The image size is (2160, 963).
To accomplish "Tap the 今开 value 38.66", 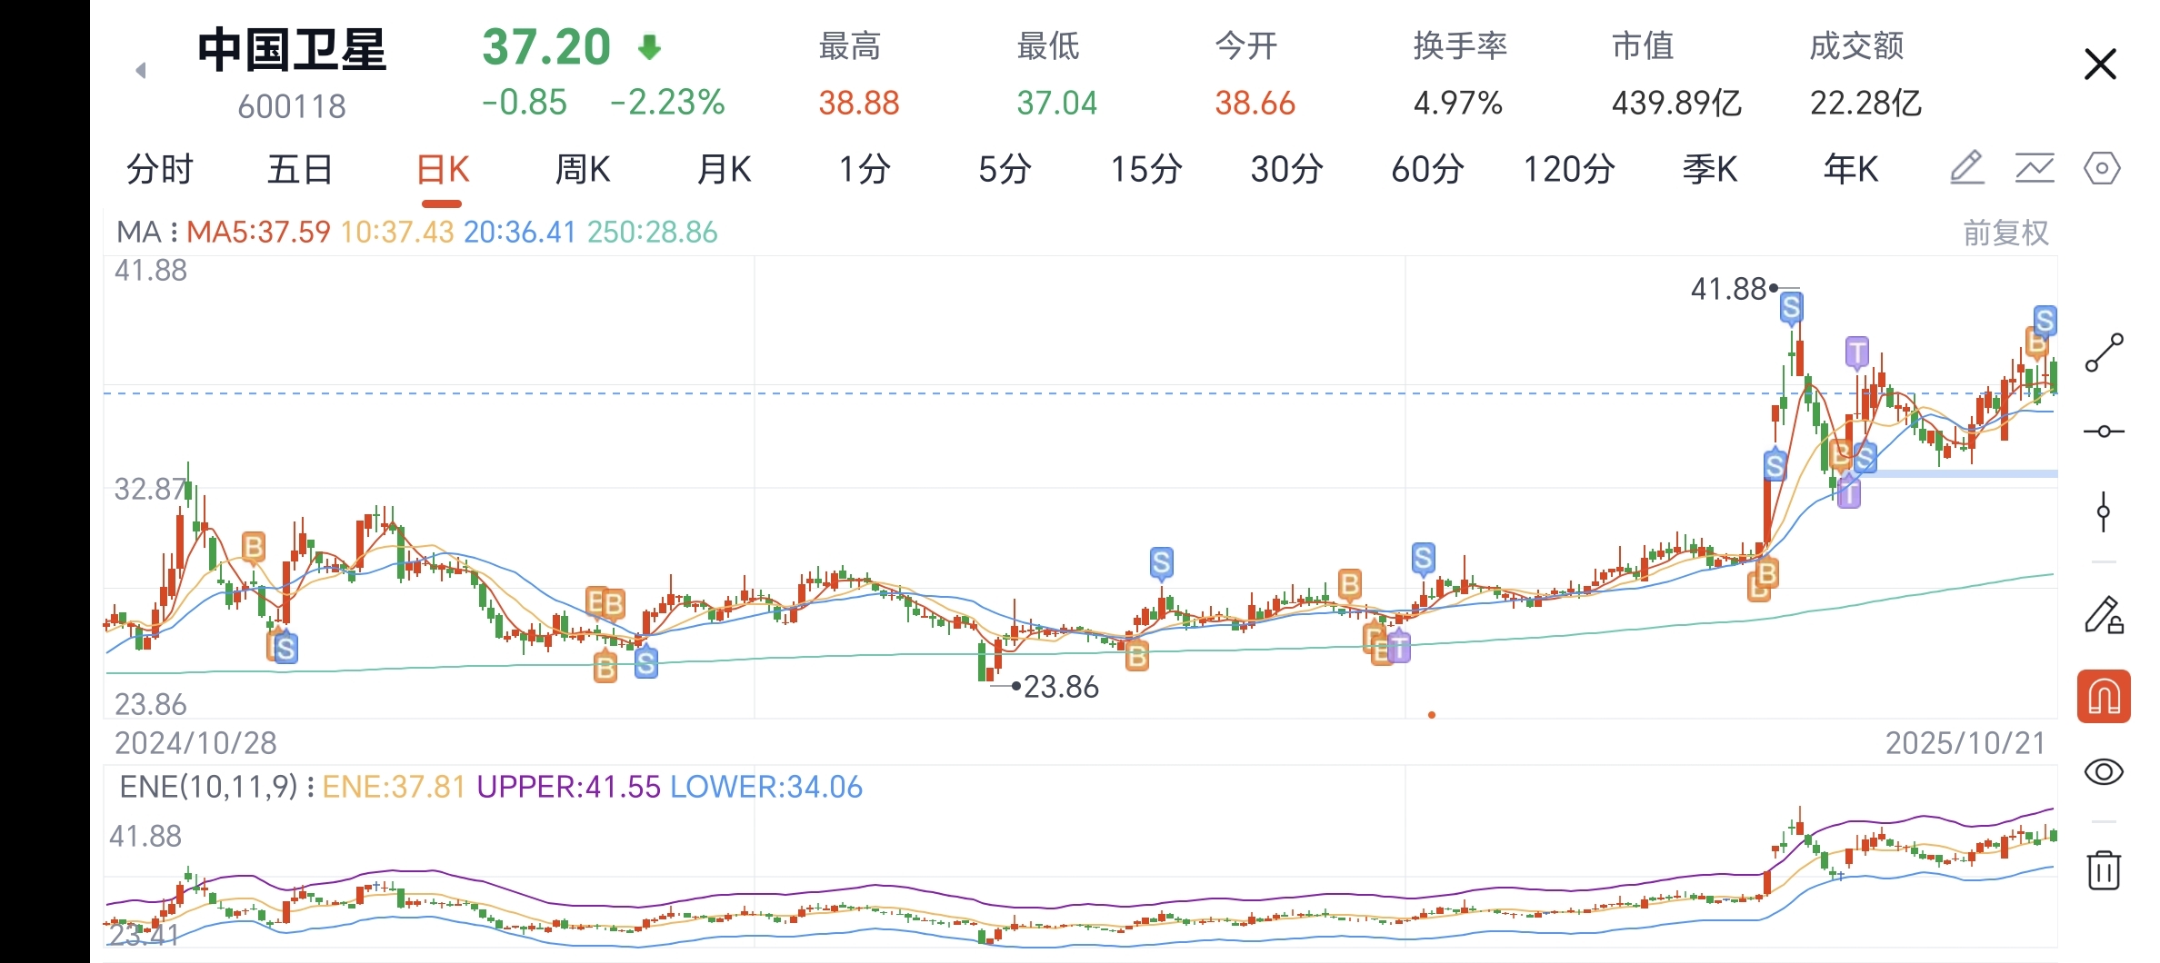I will 1255,103.
